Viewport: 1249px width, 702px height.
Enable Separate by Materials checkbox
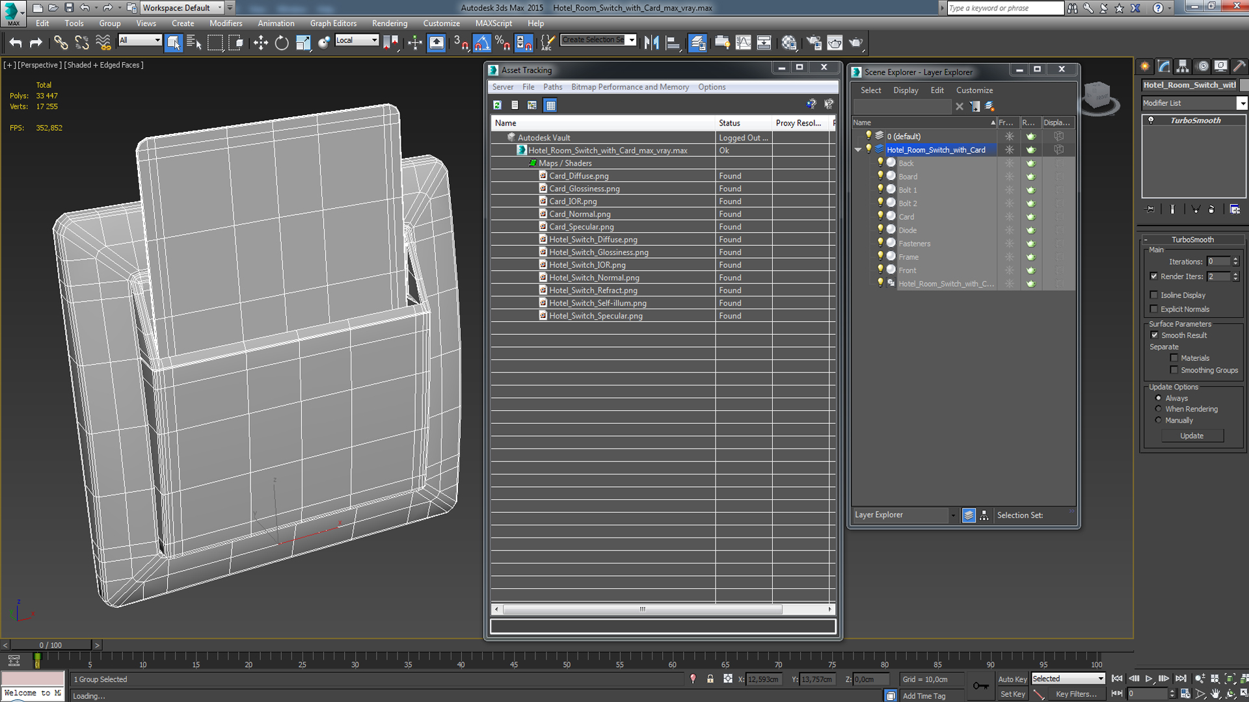pos(1174,358)
